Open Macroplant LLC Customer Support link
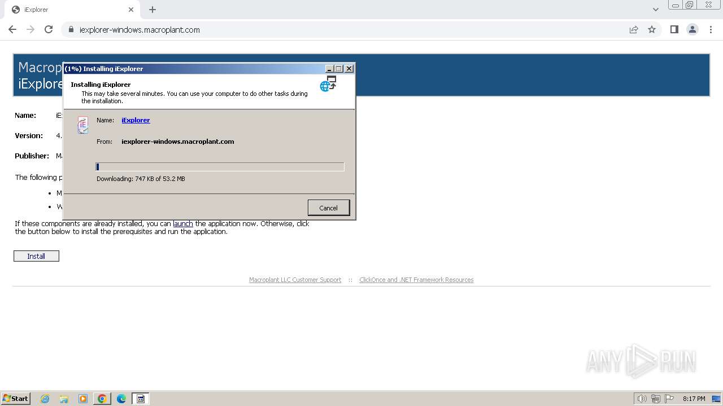723x406 pixels. pos(295,280)
